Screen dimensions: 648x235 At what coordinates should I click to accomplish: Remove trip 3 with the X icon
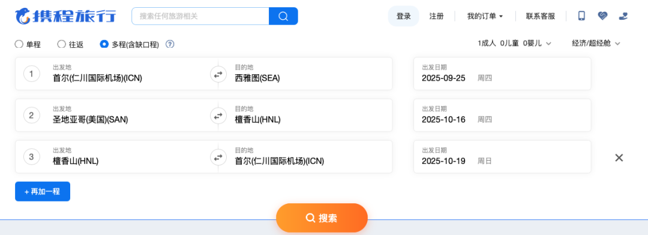pyautogui.click(x=619, y=158)
